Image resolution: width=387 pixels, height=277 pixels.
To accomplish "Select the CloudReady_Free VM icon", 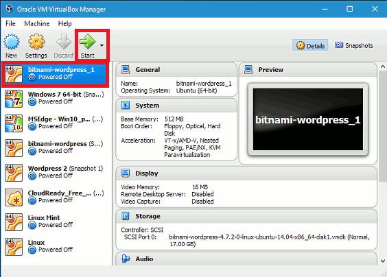I will tap(14, 197).
